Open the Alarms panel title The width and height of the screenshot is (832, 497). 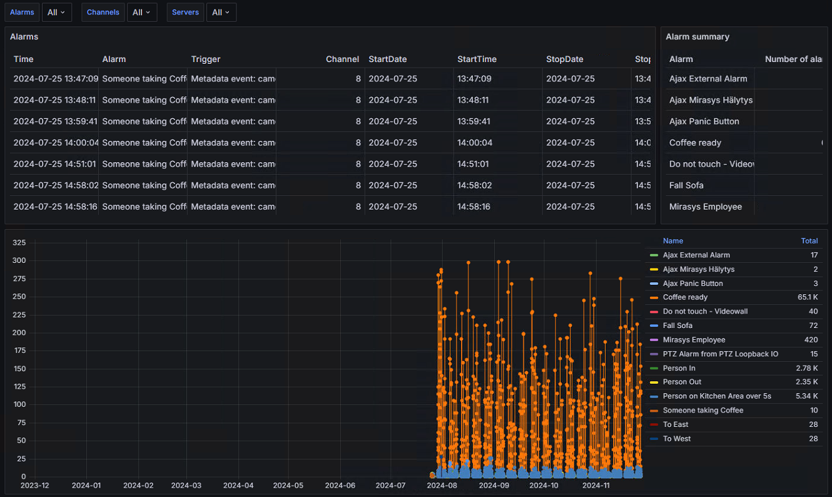(24, 36)
